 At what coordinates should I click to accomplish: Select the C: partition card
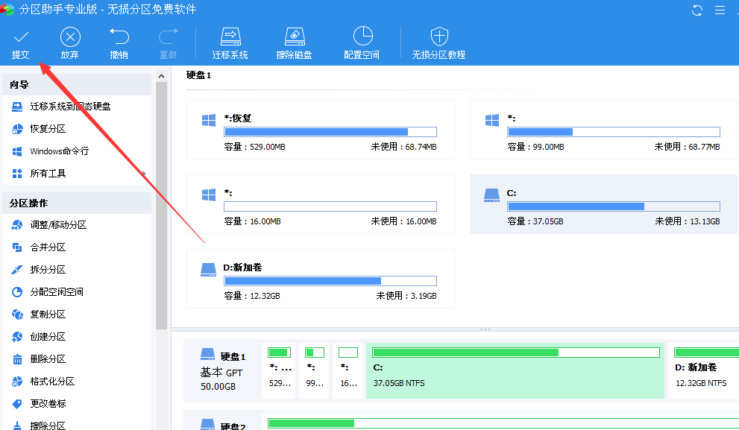coord(604,204)
